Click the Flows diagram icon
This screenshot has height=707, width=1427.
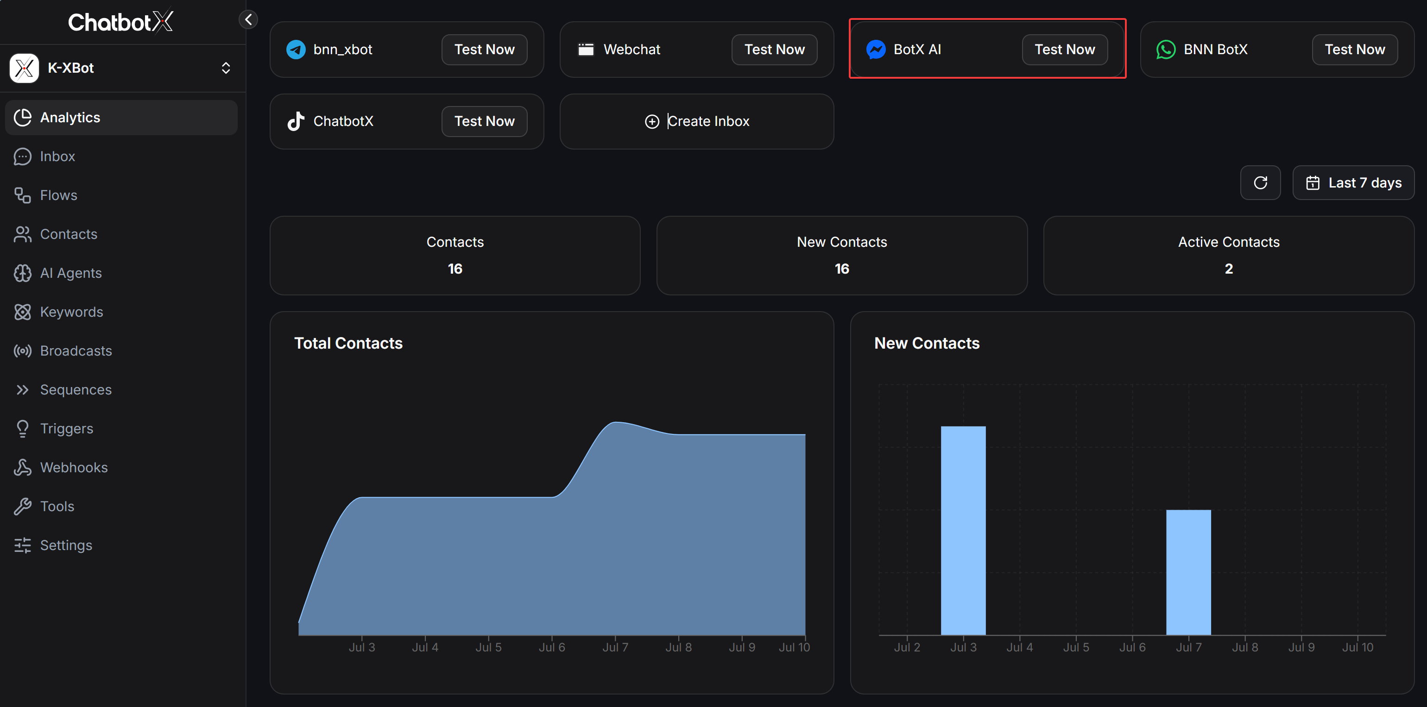(23, 195)
